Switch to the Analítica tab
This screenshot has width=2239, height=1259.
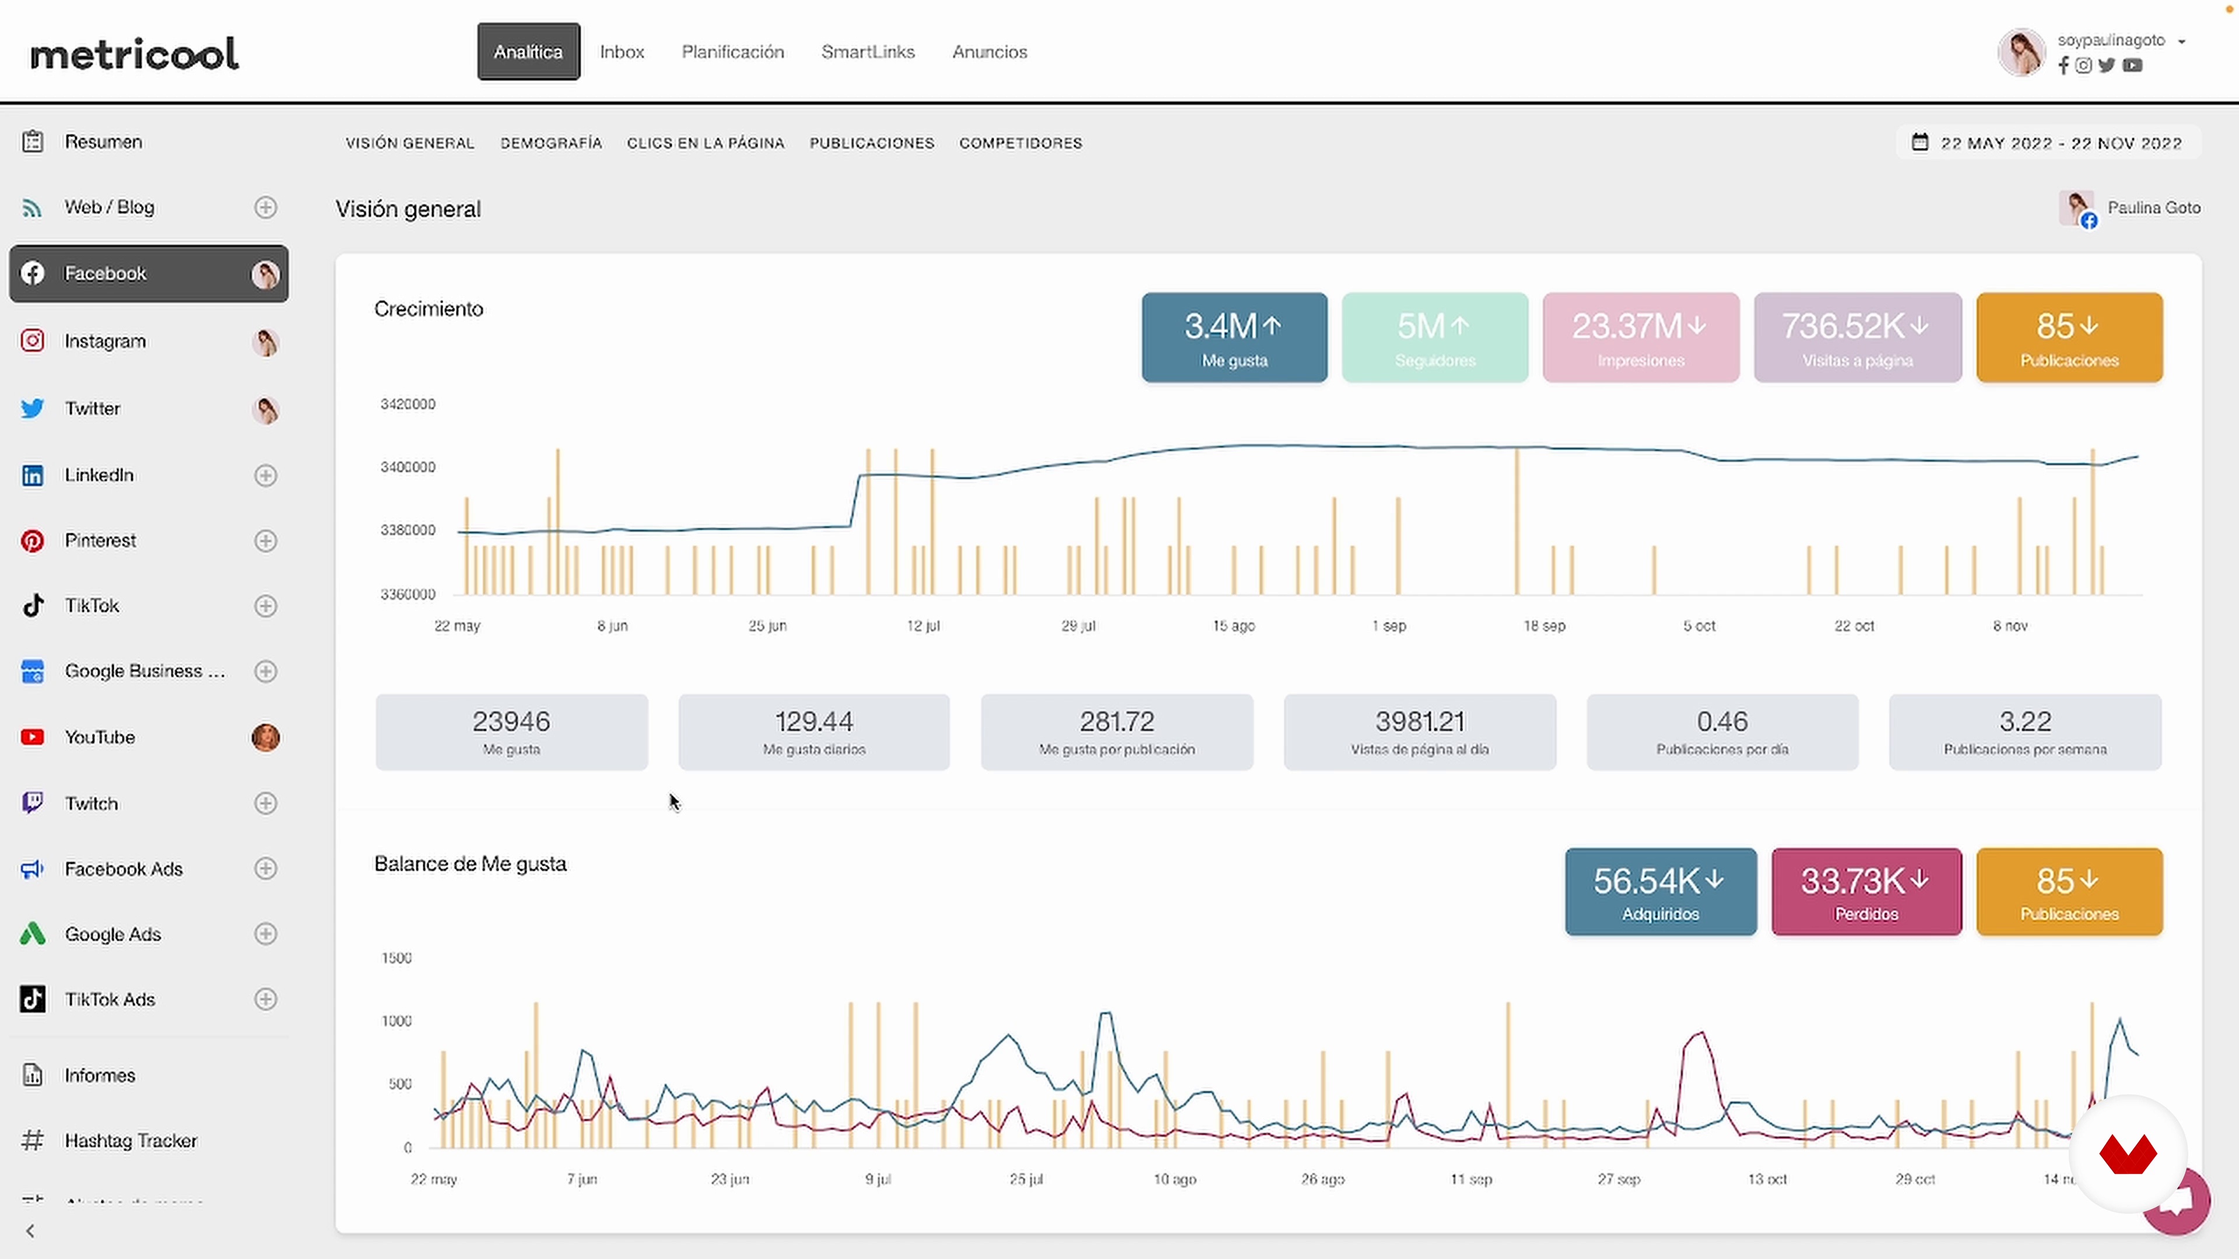click(528, 52)
